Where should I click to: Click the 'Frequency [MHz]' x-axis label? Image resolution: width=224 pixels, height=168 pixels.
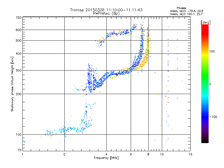coord(106,158)
